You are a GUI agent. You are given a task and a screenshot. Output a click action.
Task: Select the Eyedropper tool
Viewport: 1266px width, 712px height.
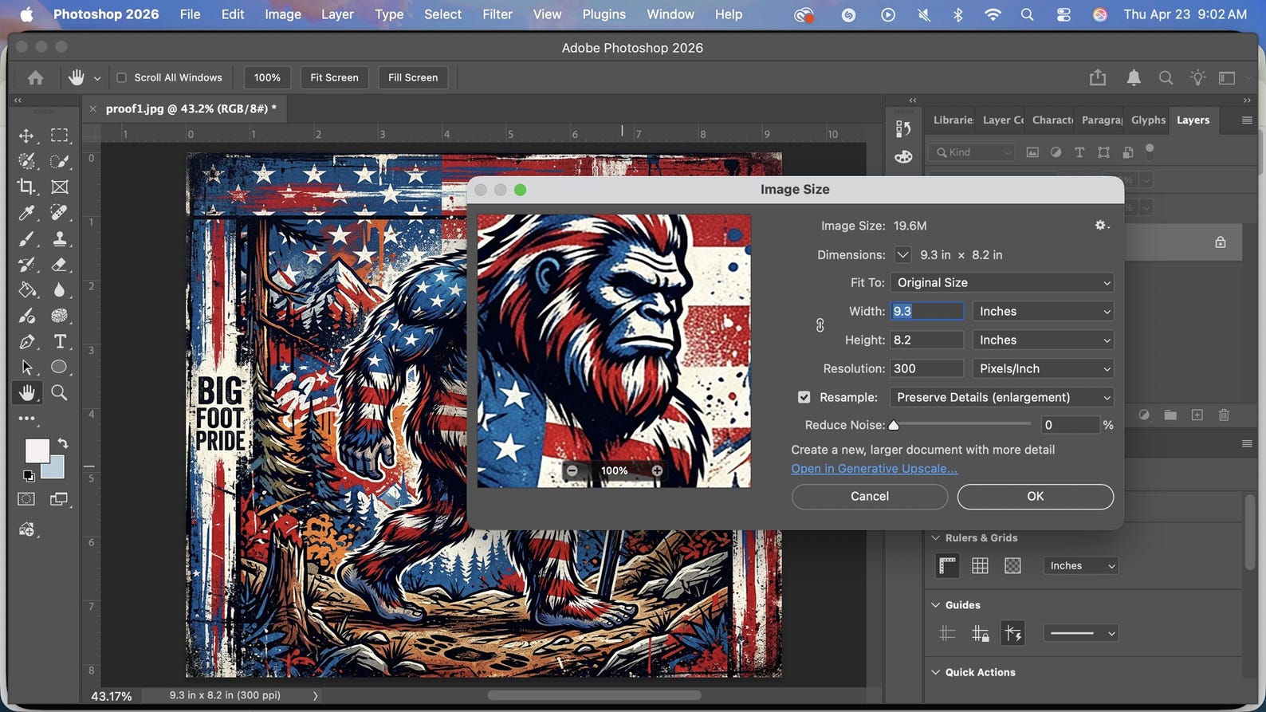(26, 213)
